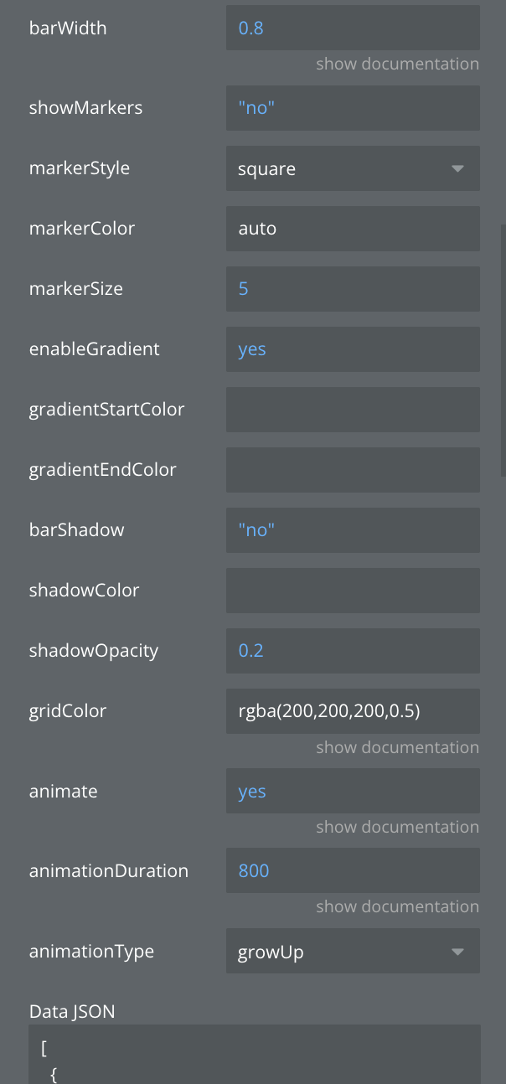Show documentation for animate property
The height and width of the screenshot is (1084, 506).
(397, 827)
